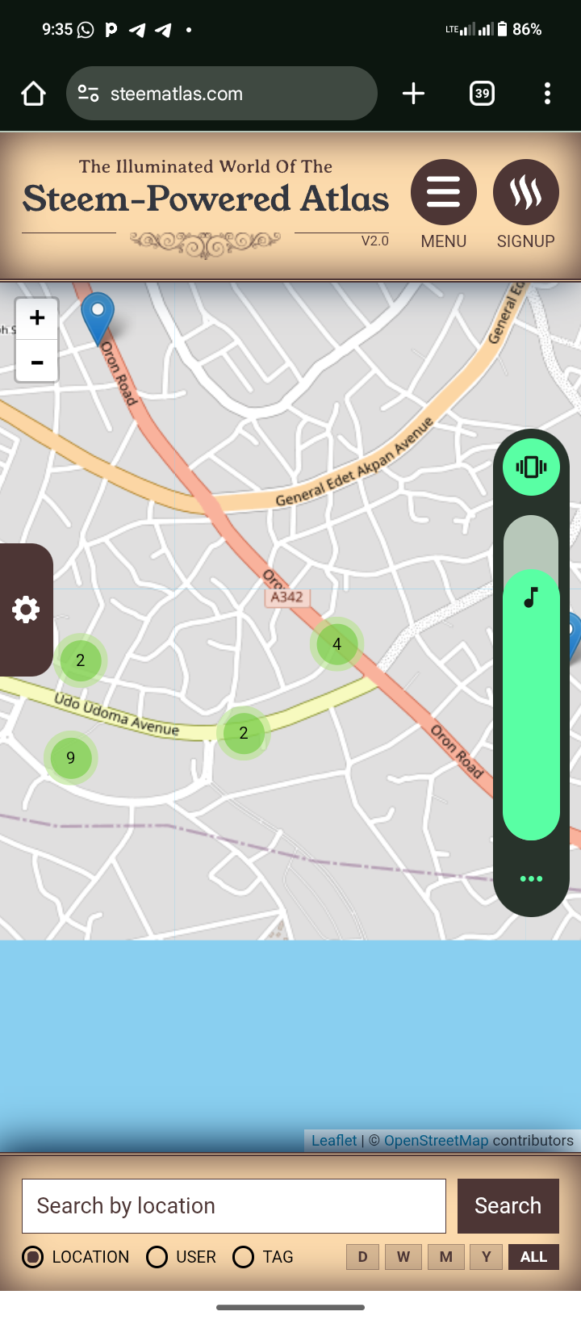581x1324 pixels.
Task: Go to the browser home page
Action: pos(33,94)
